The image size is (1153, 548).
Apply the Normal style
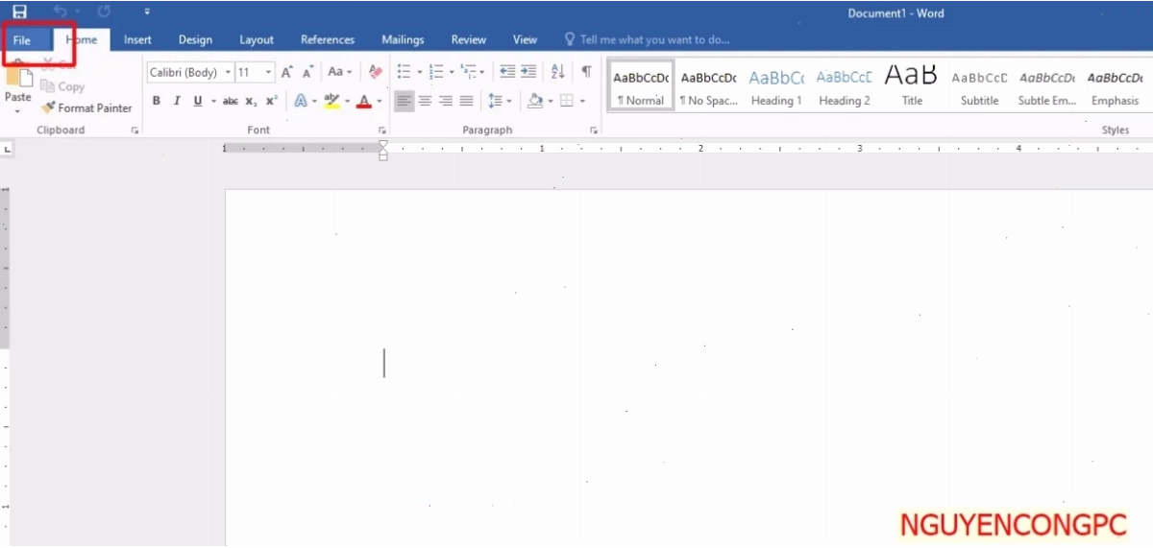[641, 86]
